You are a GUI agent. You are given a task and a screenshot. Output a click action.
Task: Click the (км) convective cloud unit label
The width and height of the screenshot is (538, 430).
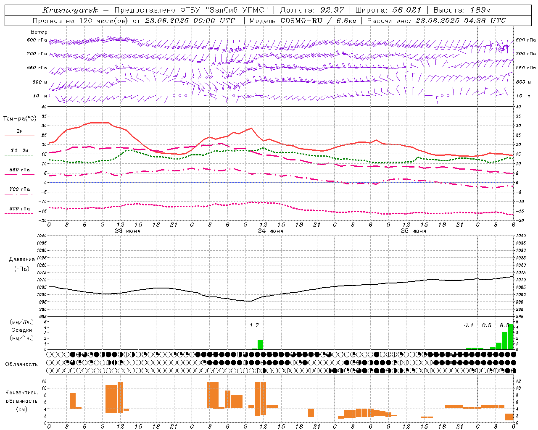21,409
